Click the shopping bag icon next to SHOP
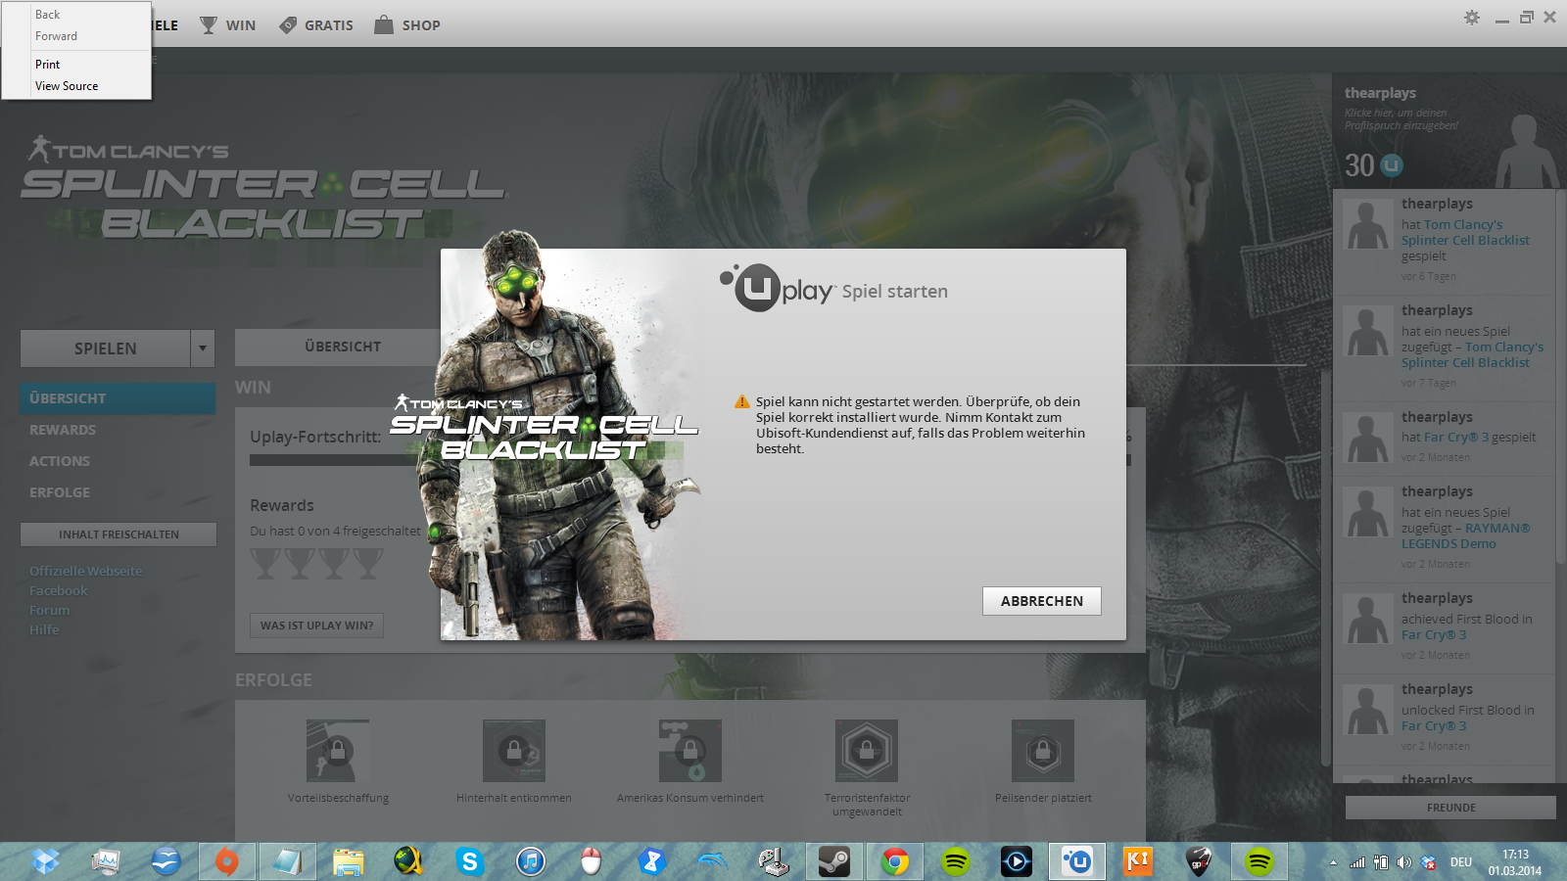The image size is (1567, 881). tap(383, 24)
